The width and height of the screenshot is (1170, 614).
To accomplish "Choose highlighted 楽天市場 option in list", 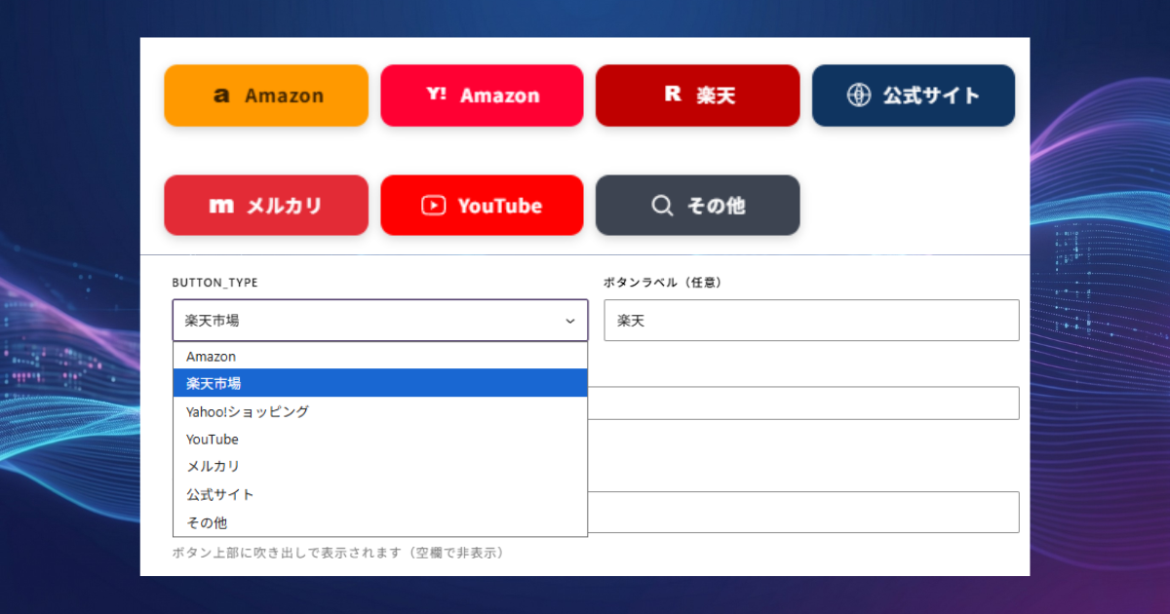I will 380,383.
